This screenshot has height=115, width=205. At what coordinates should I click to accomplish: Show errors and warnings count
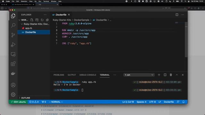tap(34, 102)
